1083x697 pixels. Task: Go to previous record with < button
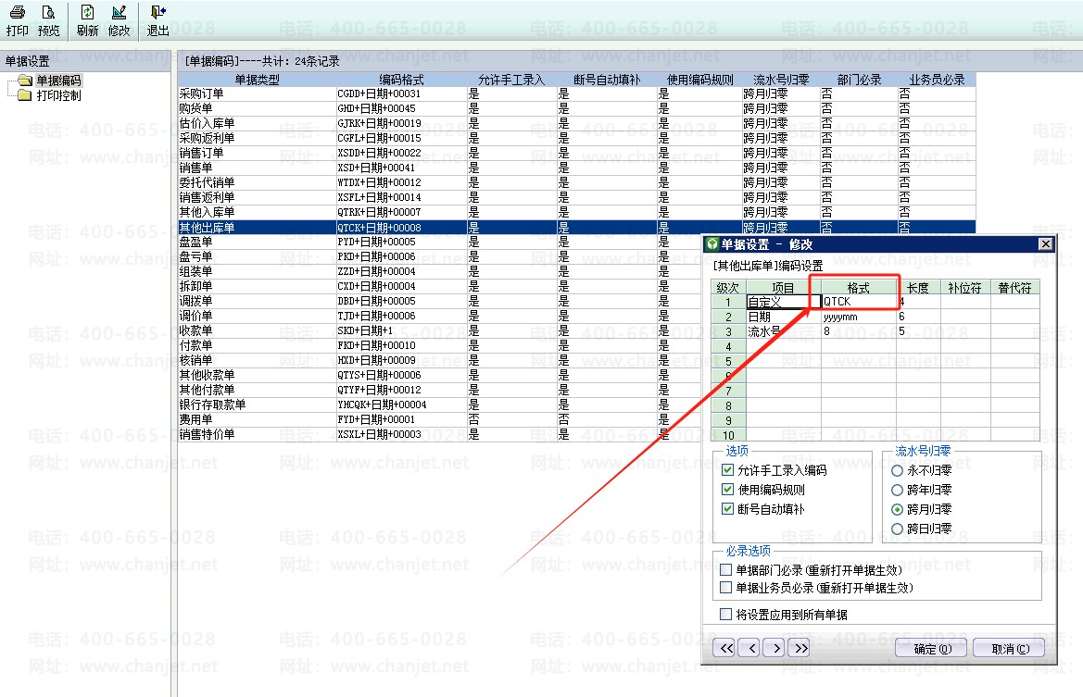(x=751, y=648)
